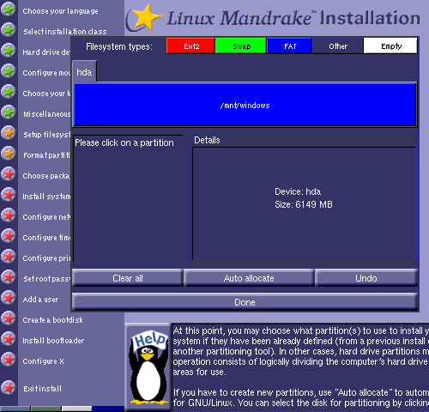This screenshot has width=429, height=412.
Task: Click the Hard drive detection step label
Action: click(46, 52)
